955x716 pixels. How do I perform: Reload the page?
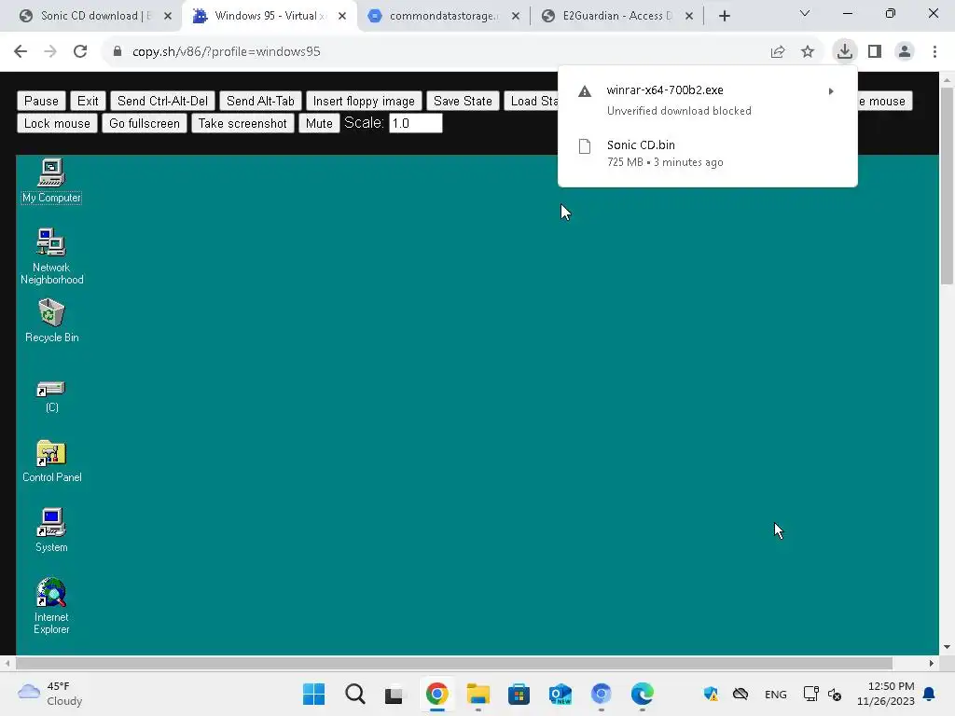pos(80,51)
